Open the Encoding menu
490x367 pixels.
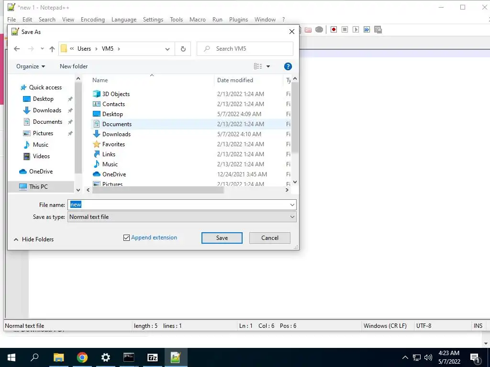(x=93, y=19)
